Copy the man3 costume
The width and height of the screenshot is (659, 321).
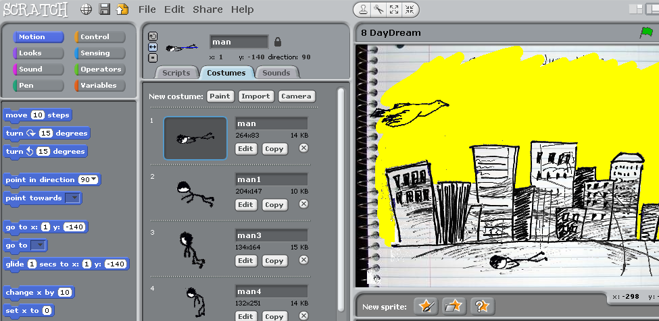[x=274, y=261]
